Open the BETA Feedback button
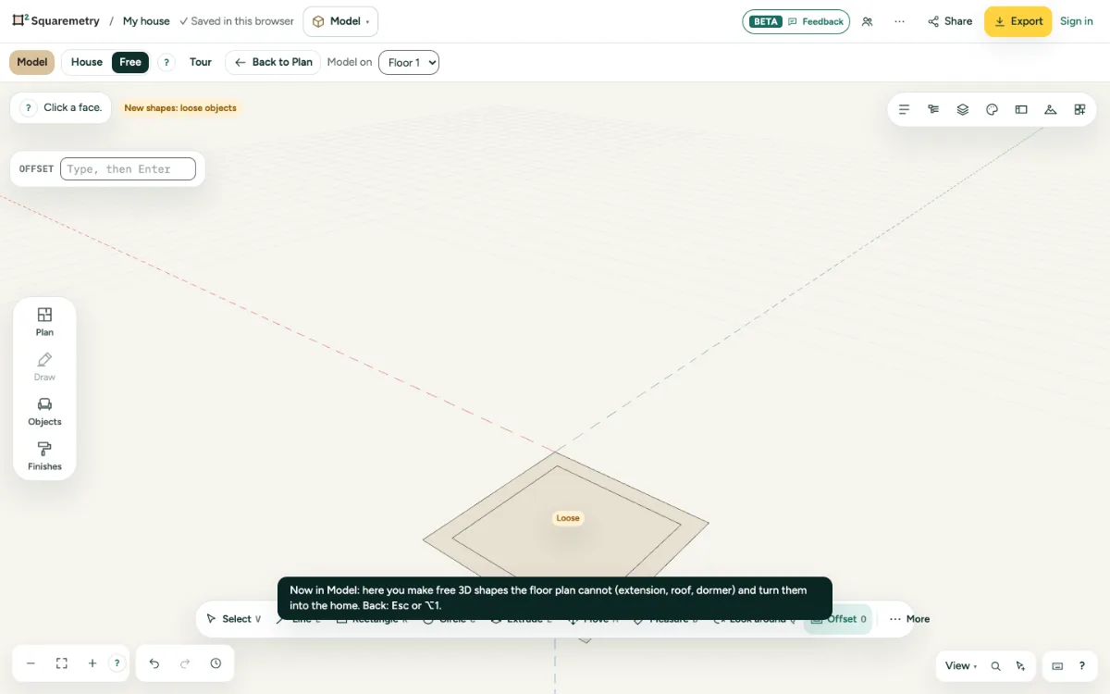The height and width of the screenshot is (694, 1110). 796,21
